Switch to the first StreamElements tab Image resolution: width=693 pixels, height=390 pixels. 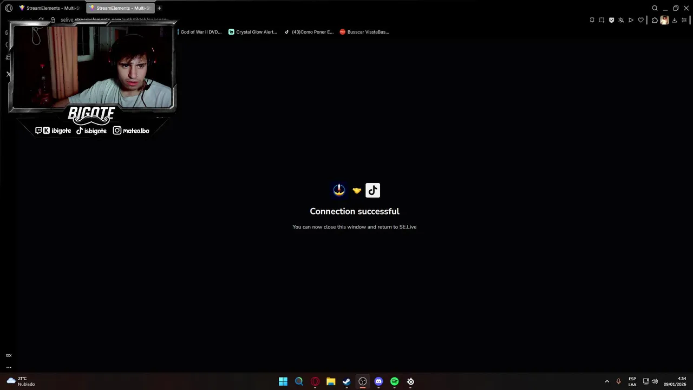49,8
